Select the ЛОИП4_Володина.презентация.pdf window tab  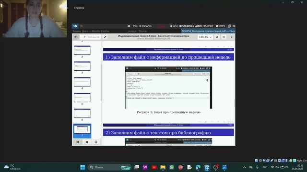[x=208, y=31]
